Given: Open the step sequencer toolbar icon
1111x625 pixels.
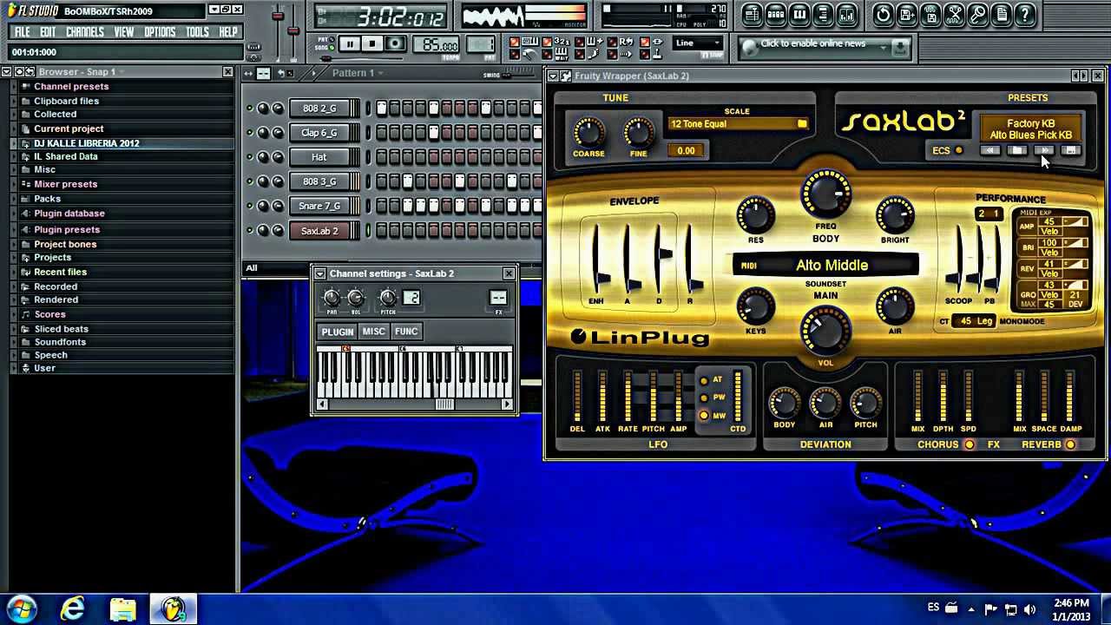Looking at the screenshot, I should pos(776,15).
